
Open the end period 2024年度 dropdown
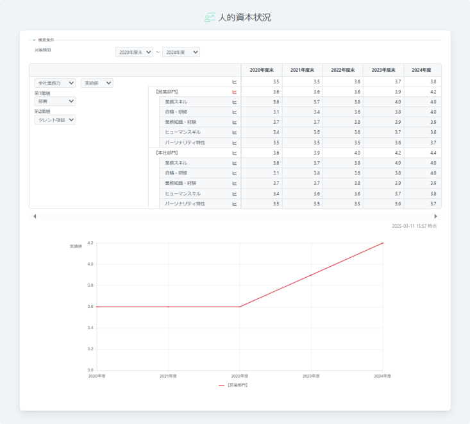coord(181,52)
